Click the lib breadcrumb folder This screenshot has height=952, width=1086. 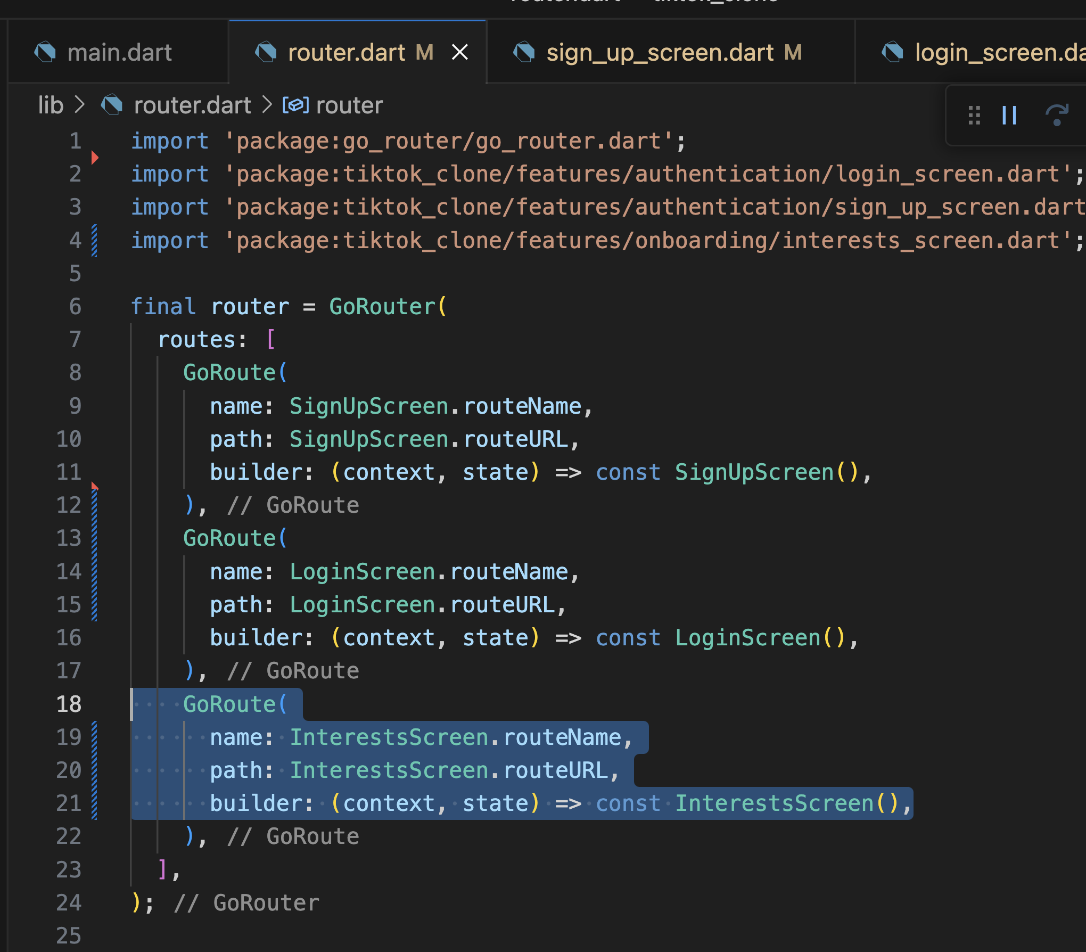tap(51, 105)
